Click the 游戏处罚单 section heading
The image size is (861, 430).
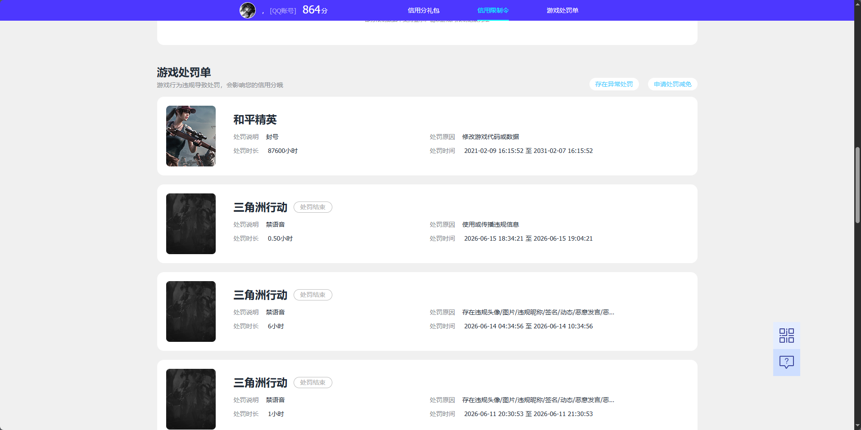click(x=184, y=72)
